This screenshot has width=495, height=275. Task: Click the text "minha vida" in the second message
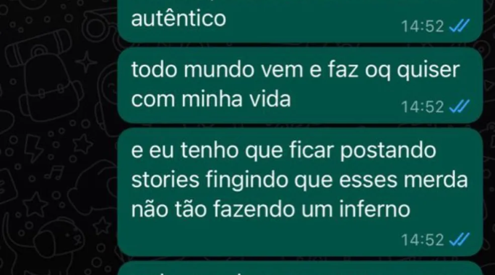(x=236, y=99)
